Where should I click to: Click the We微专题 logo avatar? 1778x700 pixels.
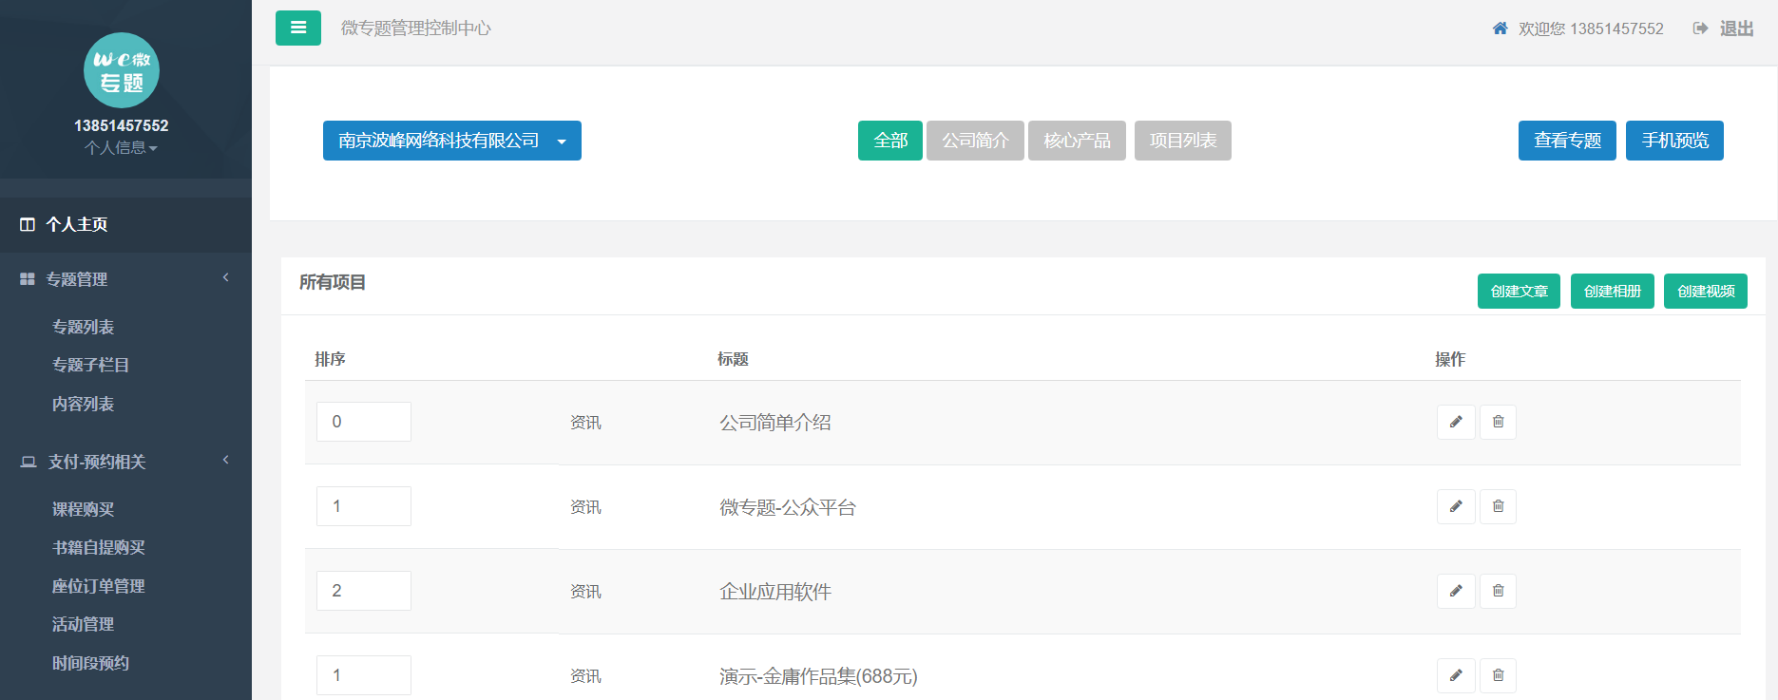click(x=122, y=70)
